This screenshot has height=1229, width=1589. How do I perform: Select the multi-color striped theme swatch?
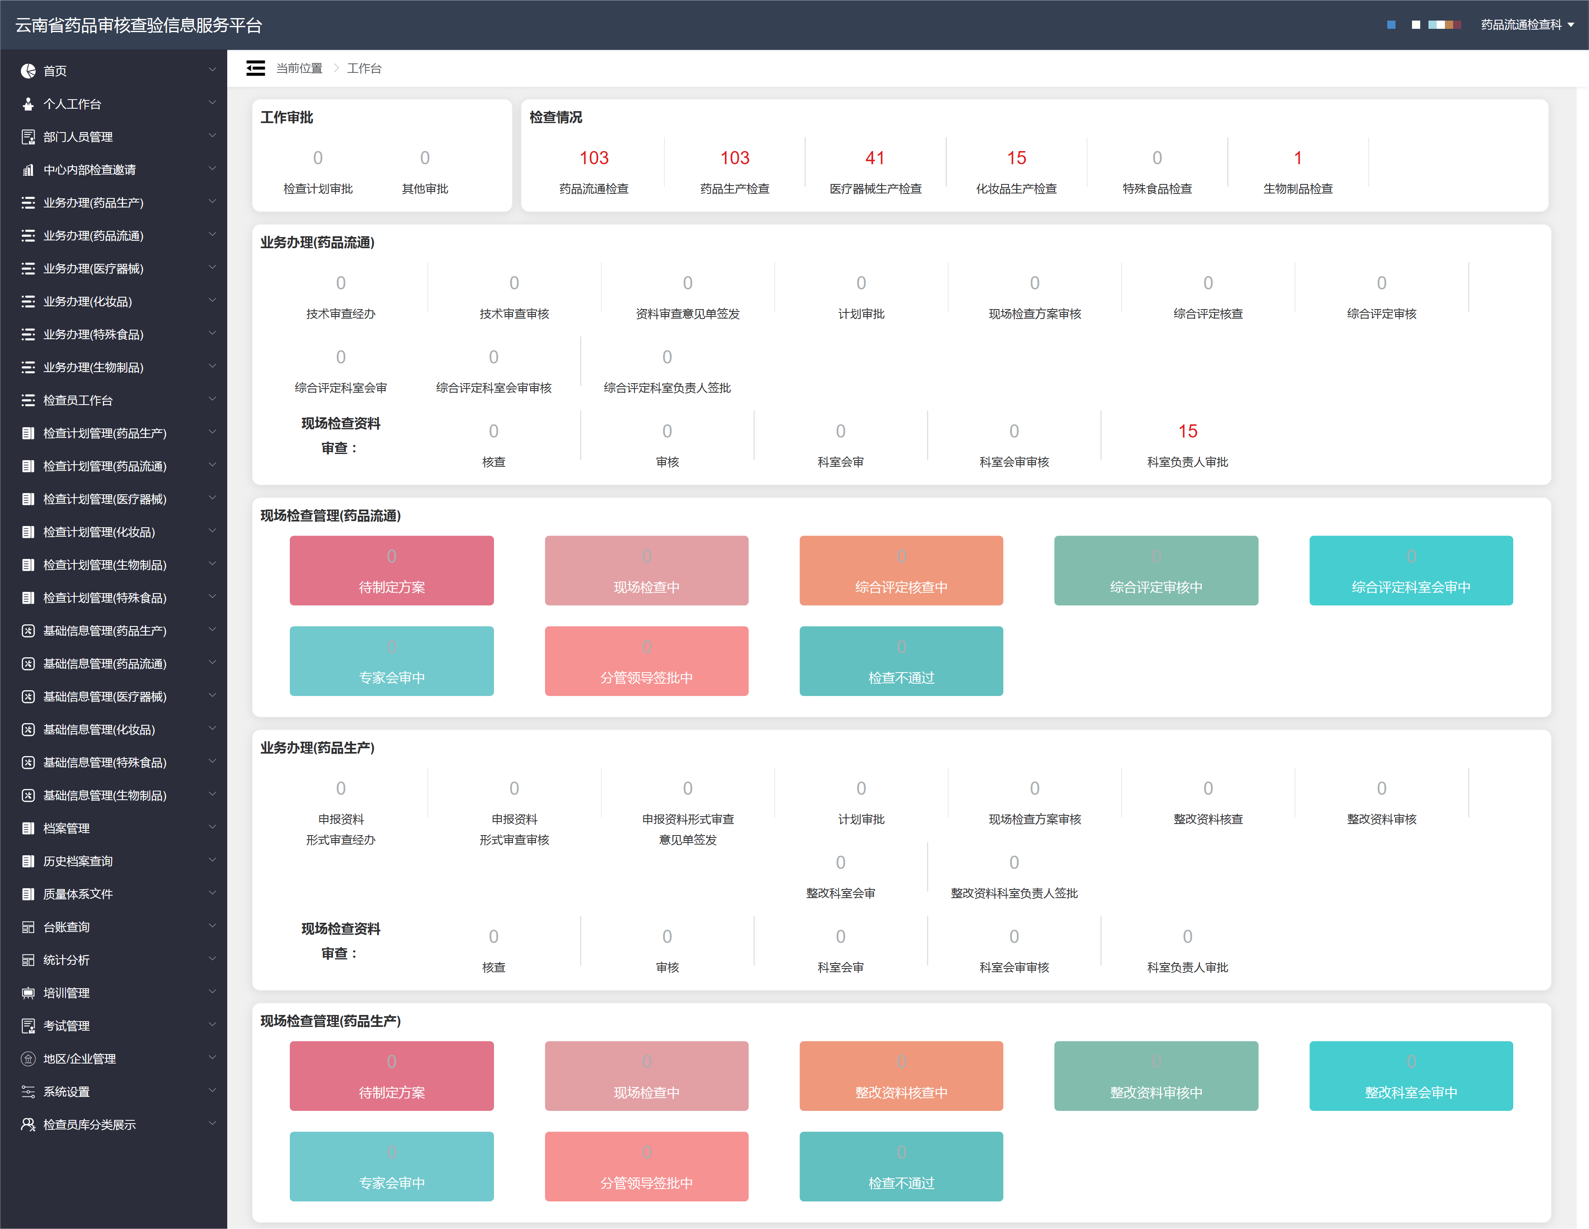(1445, 25)
